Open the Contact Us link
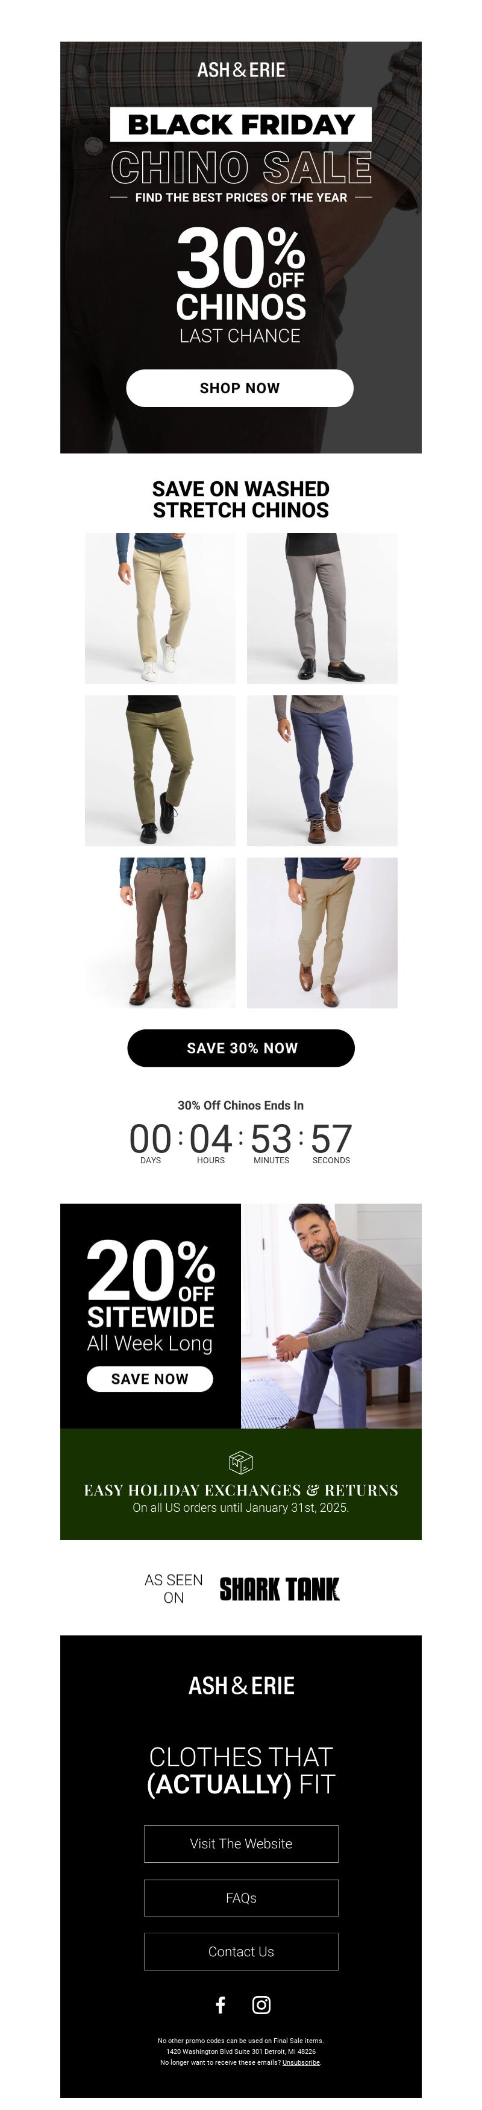 [240, 1951]
